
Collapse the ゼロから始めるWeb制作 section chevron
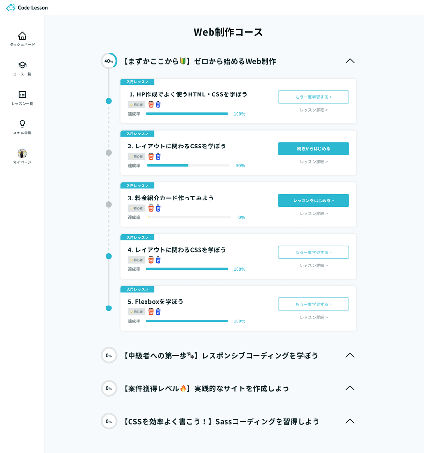350,61
